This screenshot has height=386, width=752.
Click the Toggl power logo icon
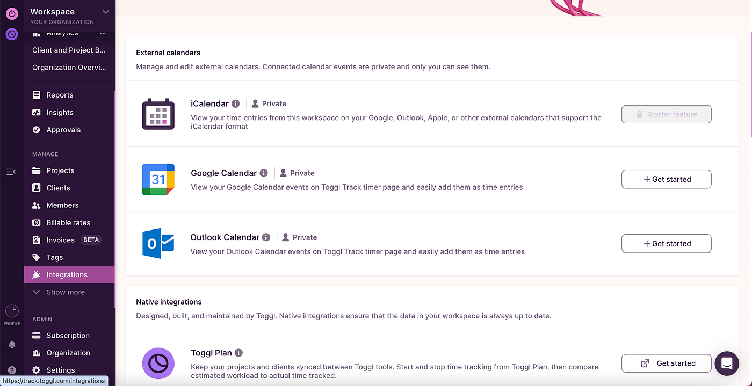tap(12, 14)
